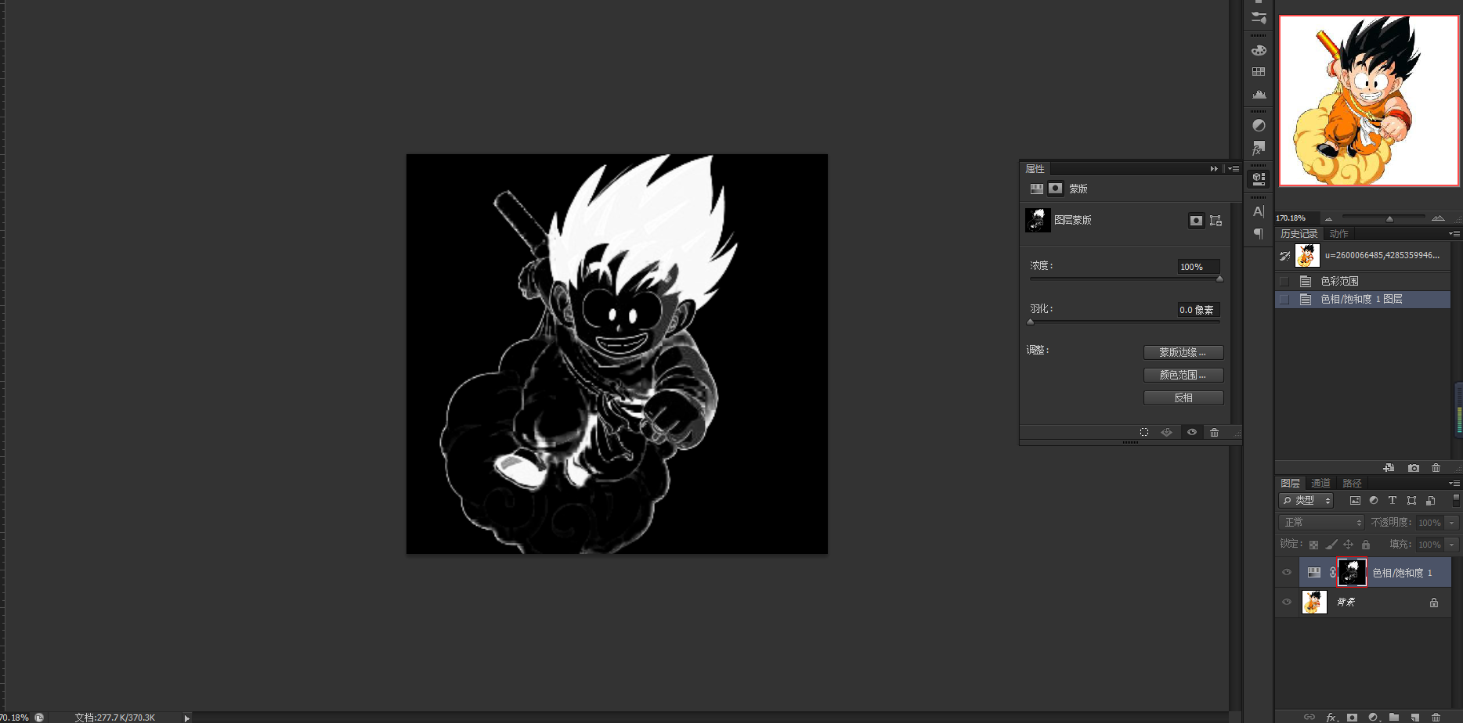The height and width of the screenshot is (723, 1463).
Task: Toggle lock position
Action: pos(1348,545)
